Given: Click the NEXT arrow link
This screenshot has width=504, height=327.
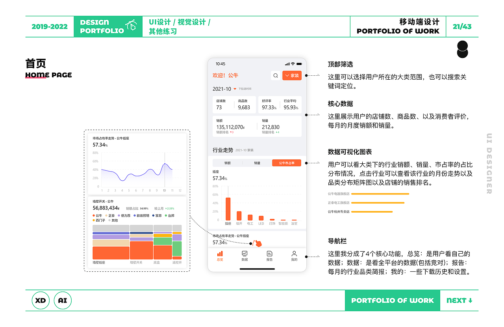Looking at the screenshot, I should tap(460, 301).
